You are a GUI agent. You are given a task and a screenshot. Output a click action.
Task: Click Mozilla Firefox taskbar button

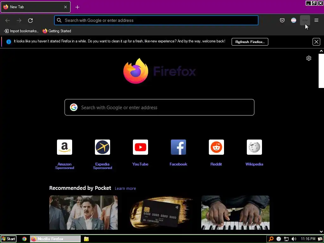point(55,239)
